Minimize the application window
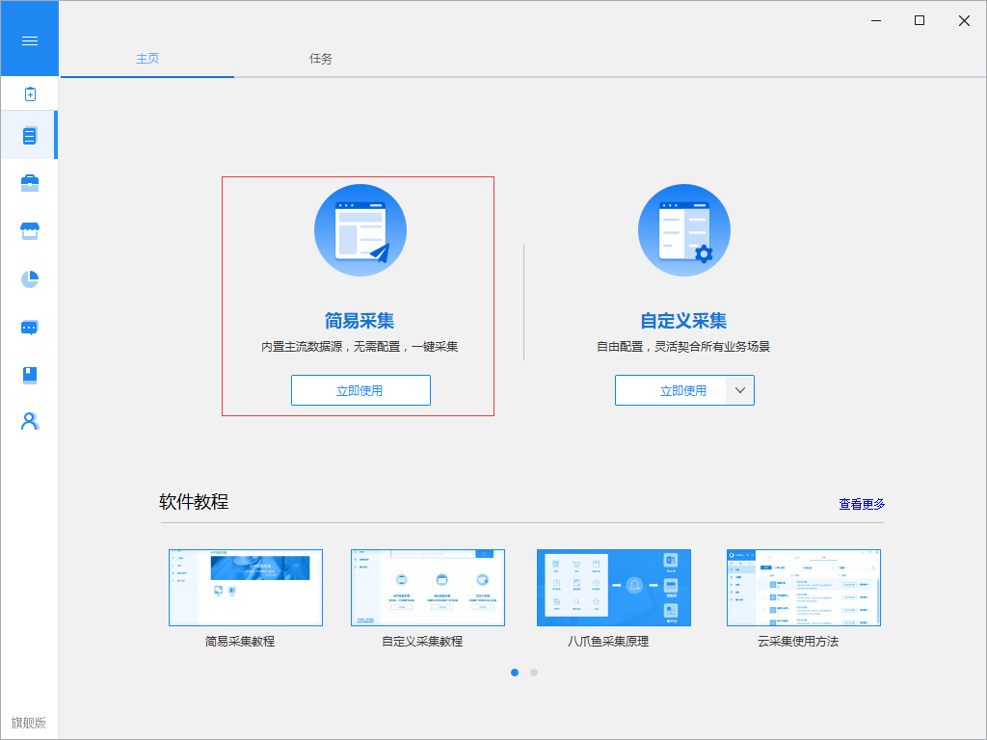This screenshot has height=740, width=987. (x=875, y=21)
